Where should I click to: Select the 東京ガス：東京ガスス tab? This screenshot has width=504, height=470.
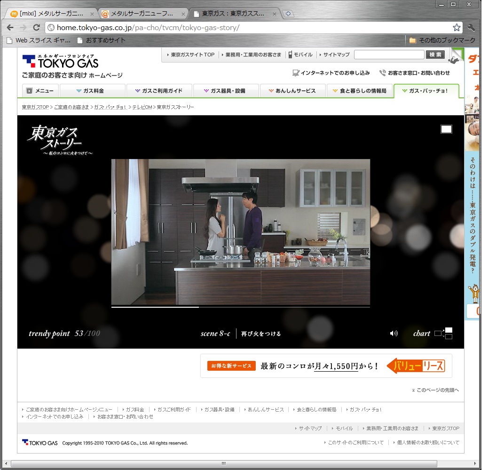point(233,14)
